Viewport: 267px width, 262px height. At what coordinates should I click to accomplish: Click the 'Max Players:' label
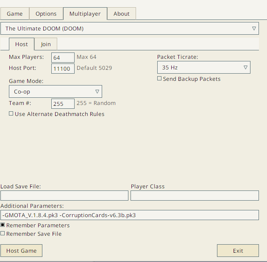point(26,57)
